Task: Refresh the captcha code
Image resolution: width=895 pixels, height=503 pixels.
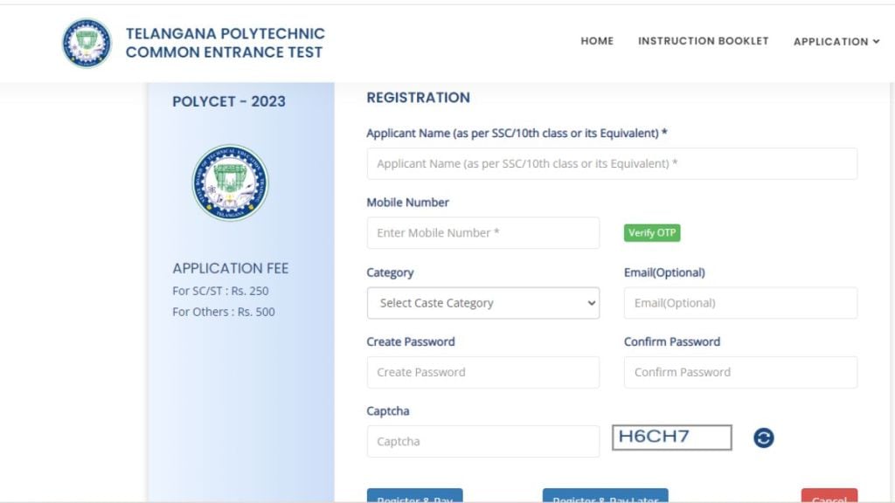Action: (764, 438)
